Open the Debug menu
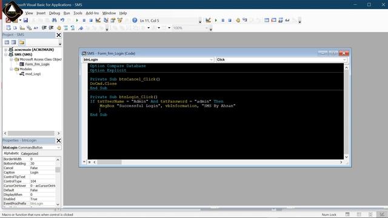 point(55,13)
